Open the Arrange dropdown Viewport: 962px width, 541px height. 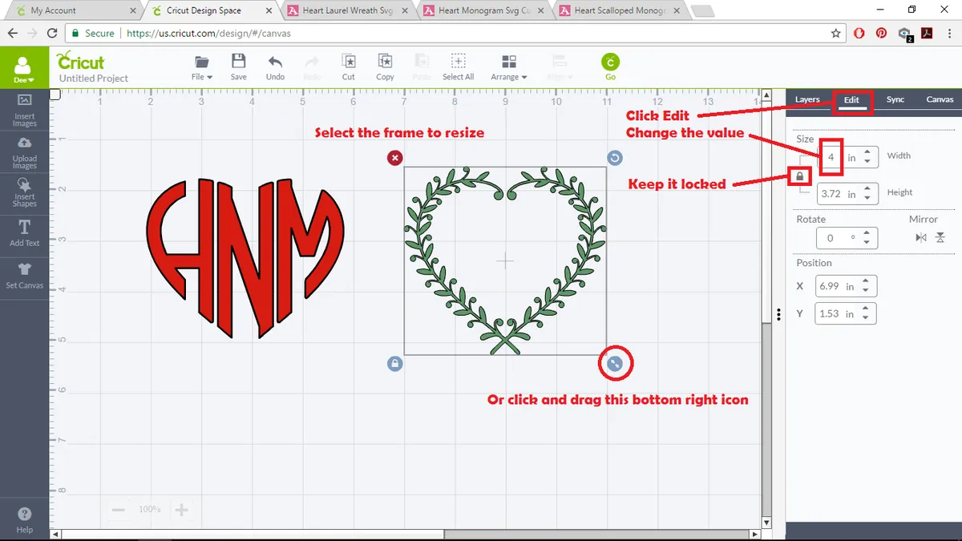509,68
